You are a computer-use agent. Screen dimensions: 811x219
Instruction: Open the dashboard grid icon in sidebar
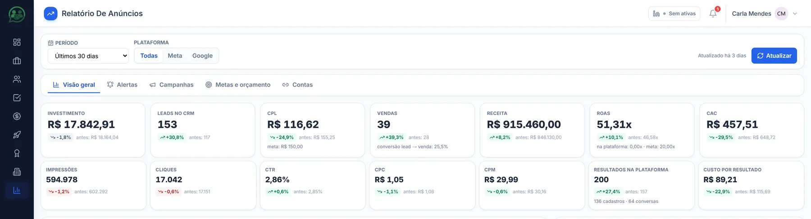tap(17, 42)
